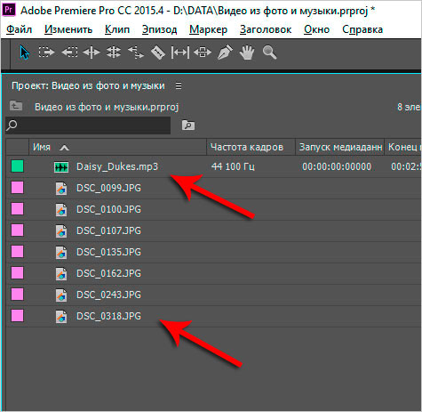422x412 pixels.
Task: Focus the project search input field
Action: (88, 125)
